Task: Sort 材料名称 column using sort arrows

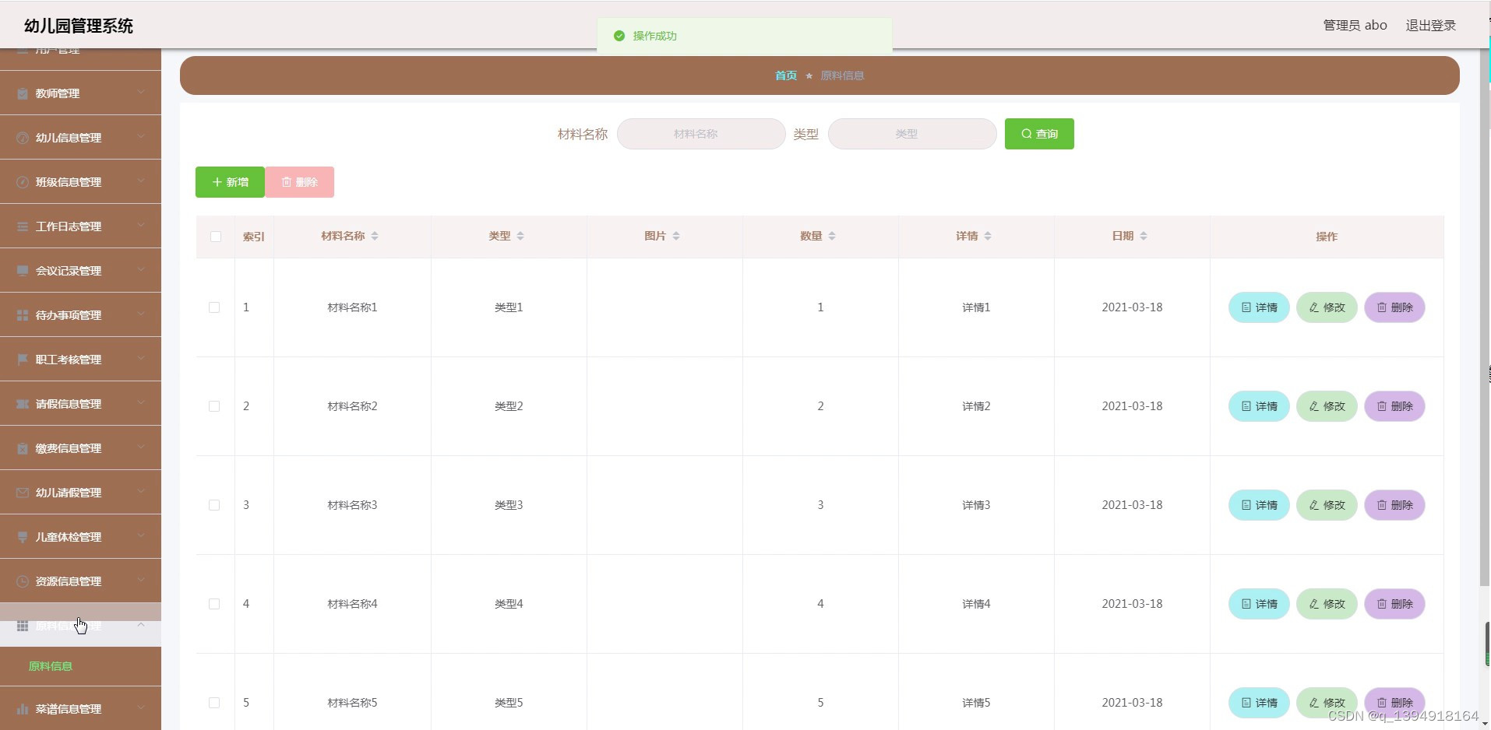Action: pos(375,236)
